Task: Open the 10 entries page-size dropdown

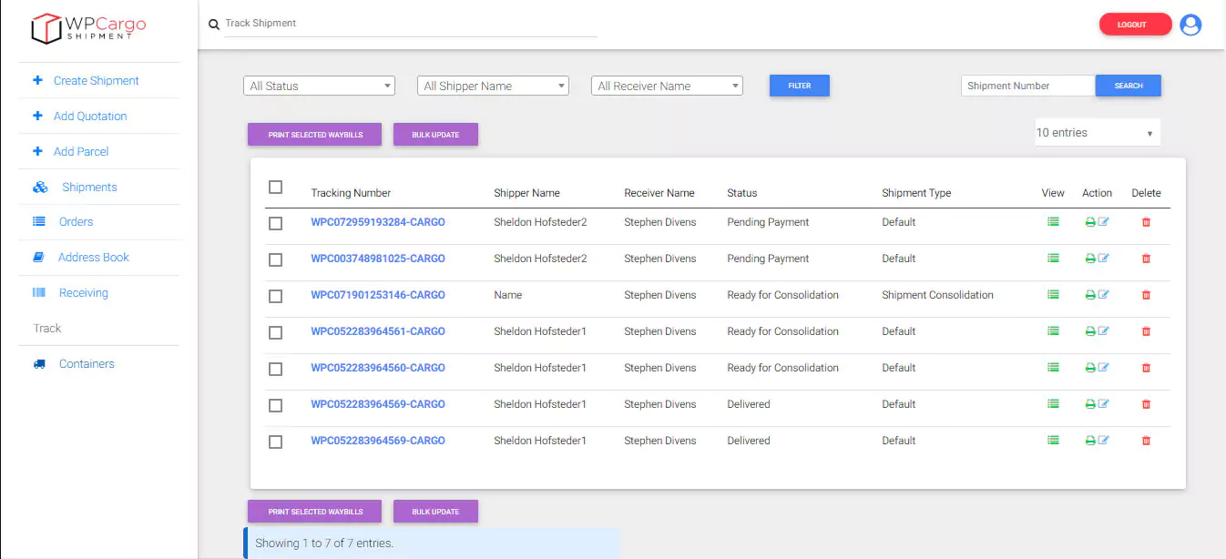Action: pyautogui.click(x=1097, y=133)
